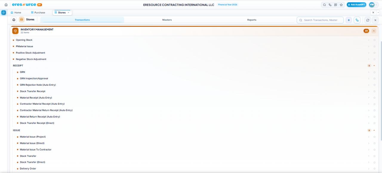Switch to the Masters tab
382x173 pixels.
[x=167, y=20]
